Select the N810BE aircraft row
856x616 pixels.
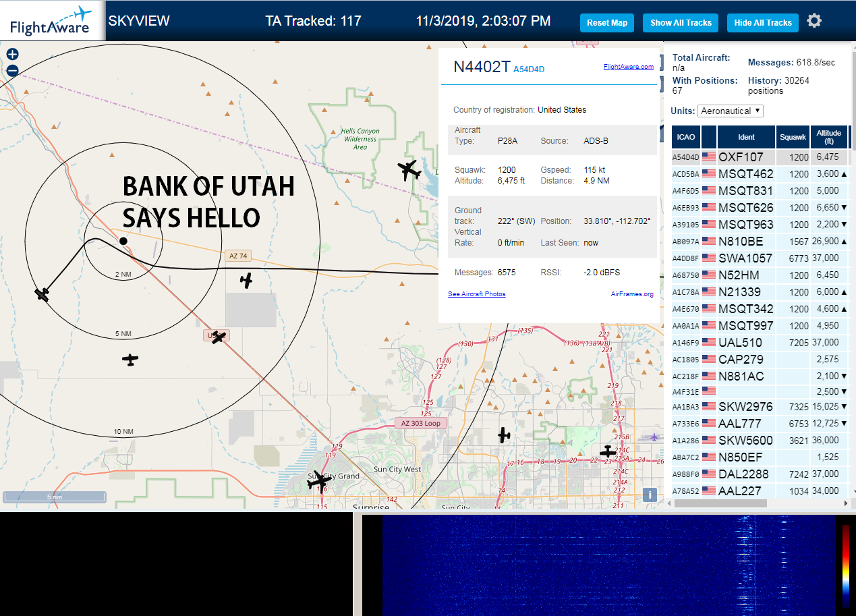tap(760, 241)
